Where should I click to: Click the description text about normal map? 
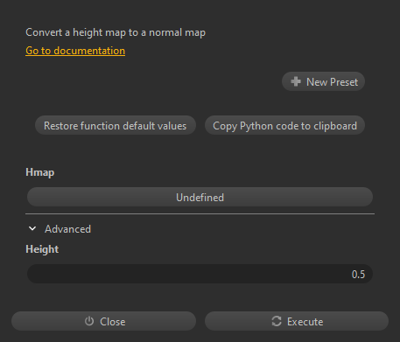tap(116, 32)
